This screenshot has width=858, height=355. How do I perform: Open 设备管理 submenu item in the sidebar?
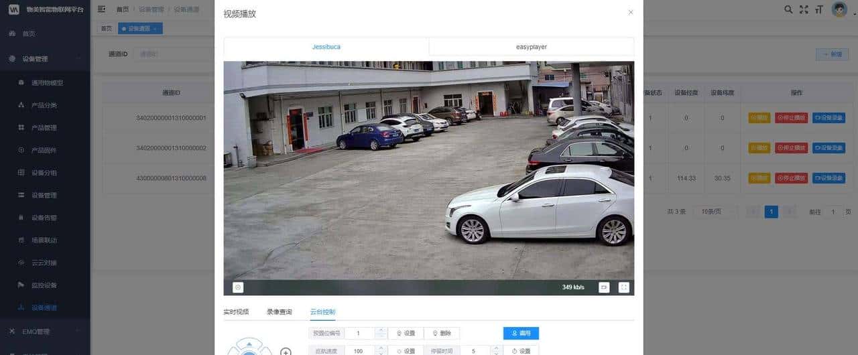tap(45, 195)
